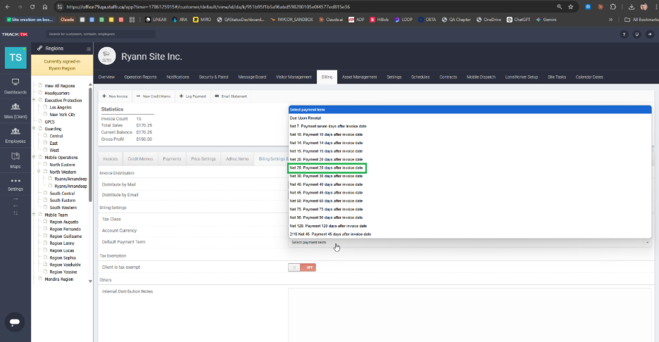The width and height of the screenshot is (659, 342).
Task: Click the Regions tree scrollbar
Action: [90, 143]
